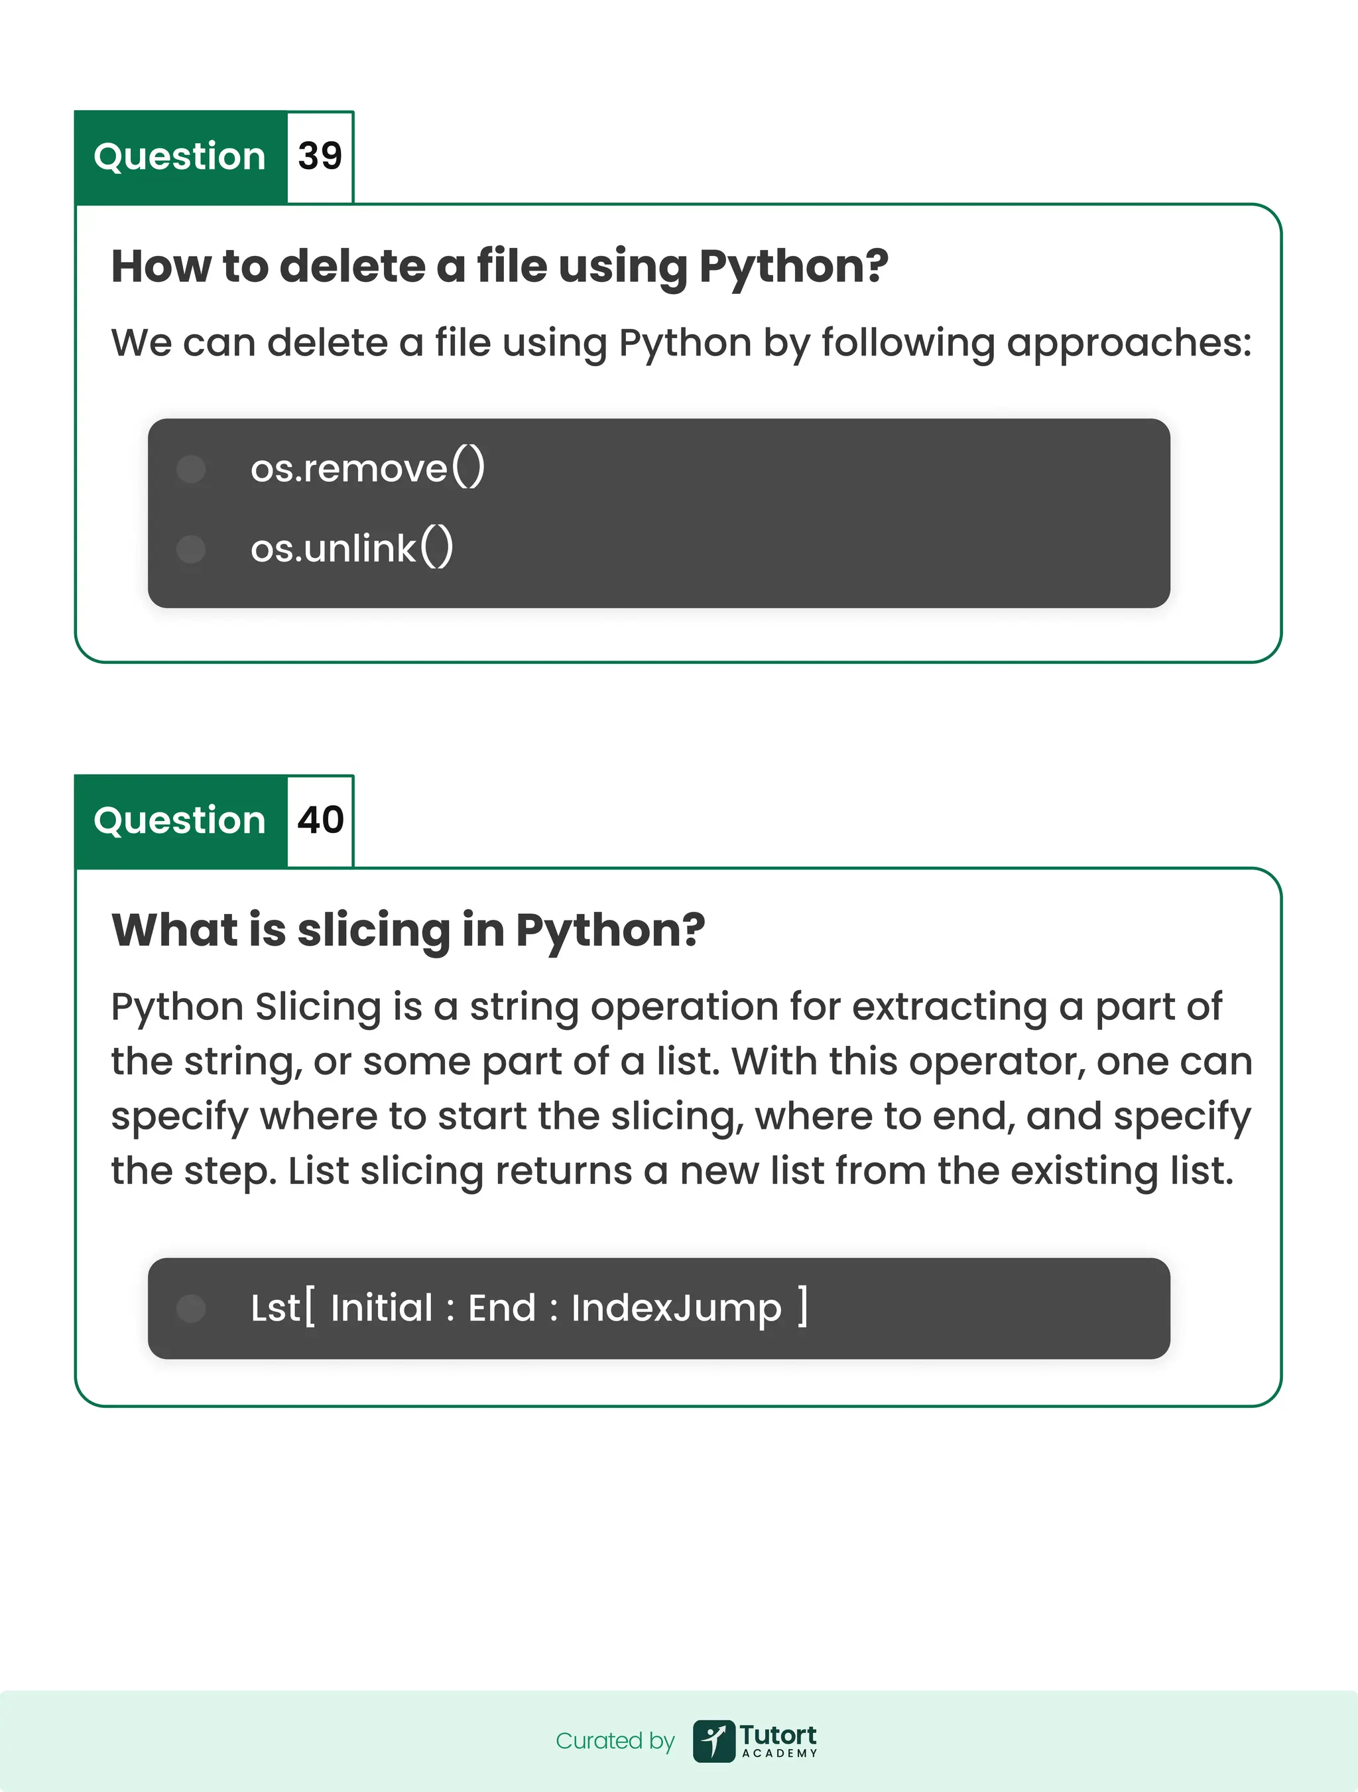Click the bullet dot beside the Lst slicing syntax
Screen dimensions: 1358x1792
click(x=191, y=1309)
